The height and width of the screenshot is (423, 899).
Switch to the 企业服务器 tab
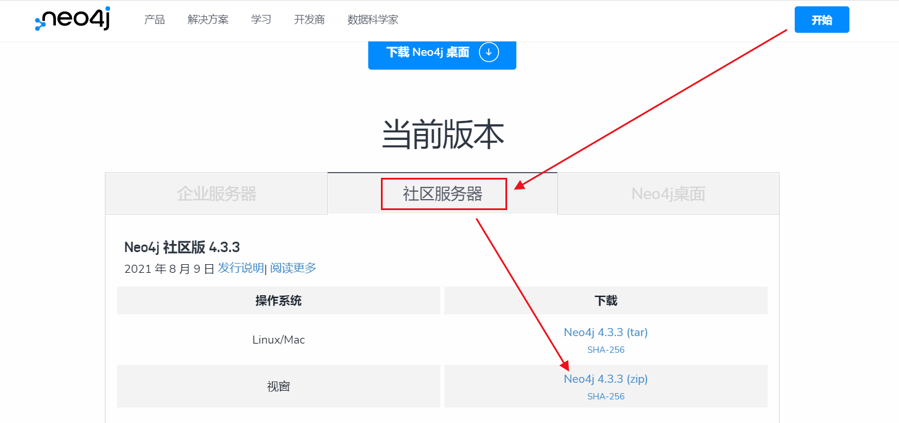click(x=217, y=194)
